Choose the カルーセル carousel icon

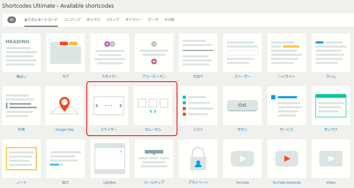point(153,106)
